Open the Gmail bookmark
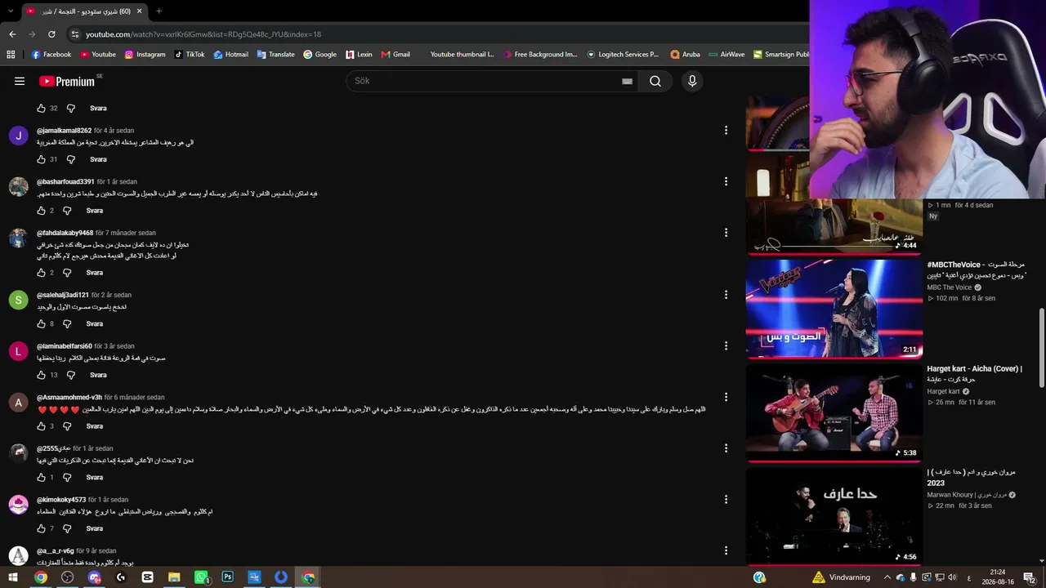Viewport: 1046px width, 588px height. click(396, 55)
